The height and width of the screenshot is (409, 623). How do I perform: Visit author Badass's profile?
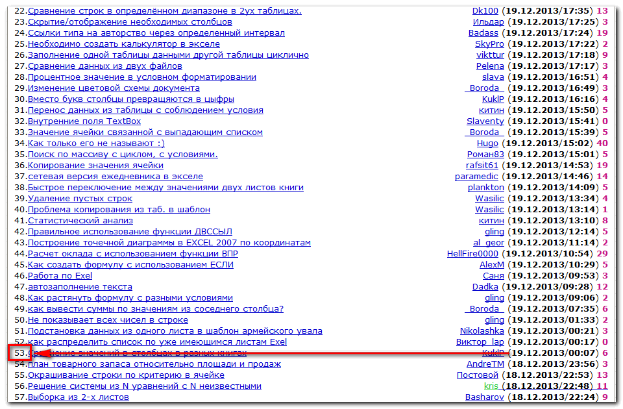tap(483, 33)
